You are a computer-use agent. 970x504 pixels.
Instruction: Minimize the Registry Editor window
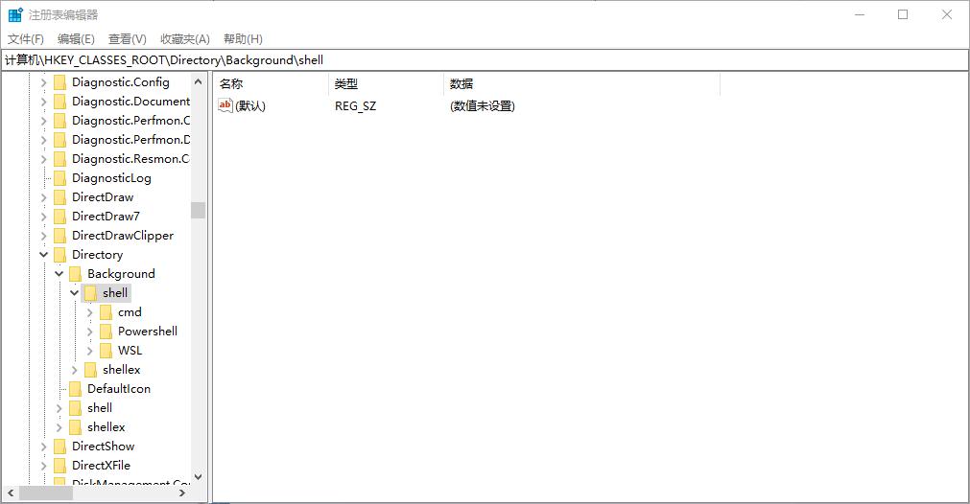tap(860, 14)
